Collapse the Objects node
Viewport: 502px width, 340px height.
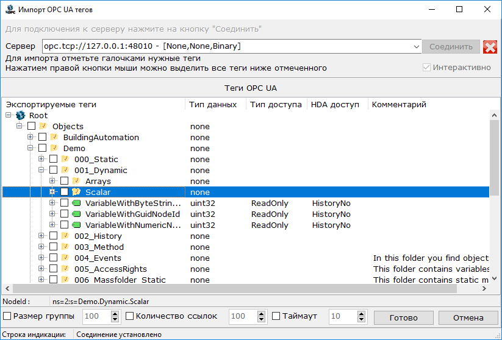pyautogui.click(x=20, y=126)
